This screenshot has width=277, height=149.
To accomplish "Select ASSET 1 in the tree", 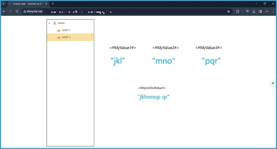I will click(66, 30).
